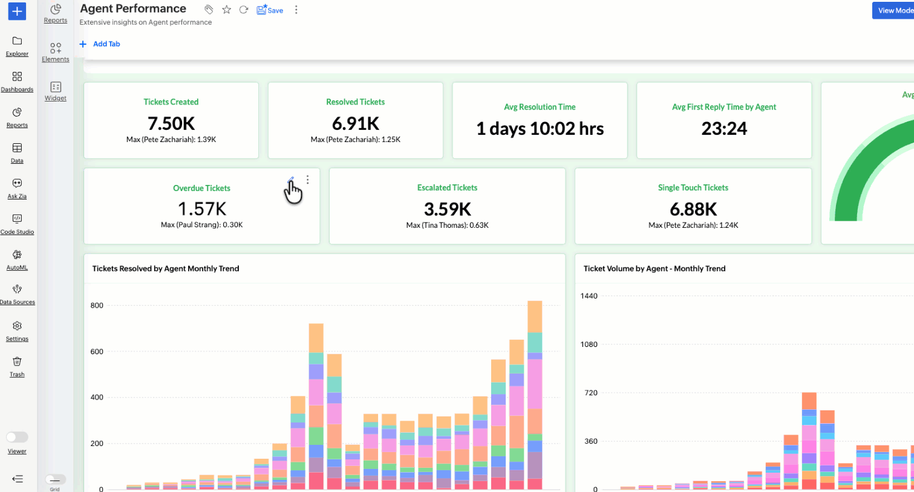Mark dashboard as favorite star
The height and width of the screenshot is (492, 914).
(x=226, y=10)
